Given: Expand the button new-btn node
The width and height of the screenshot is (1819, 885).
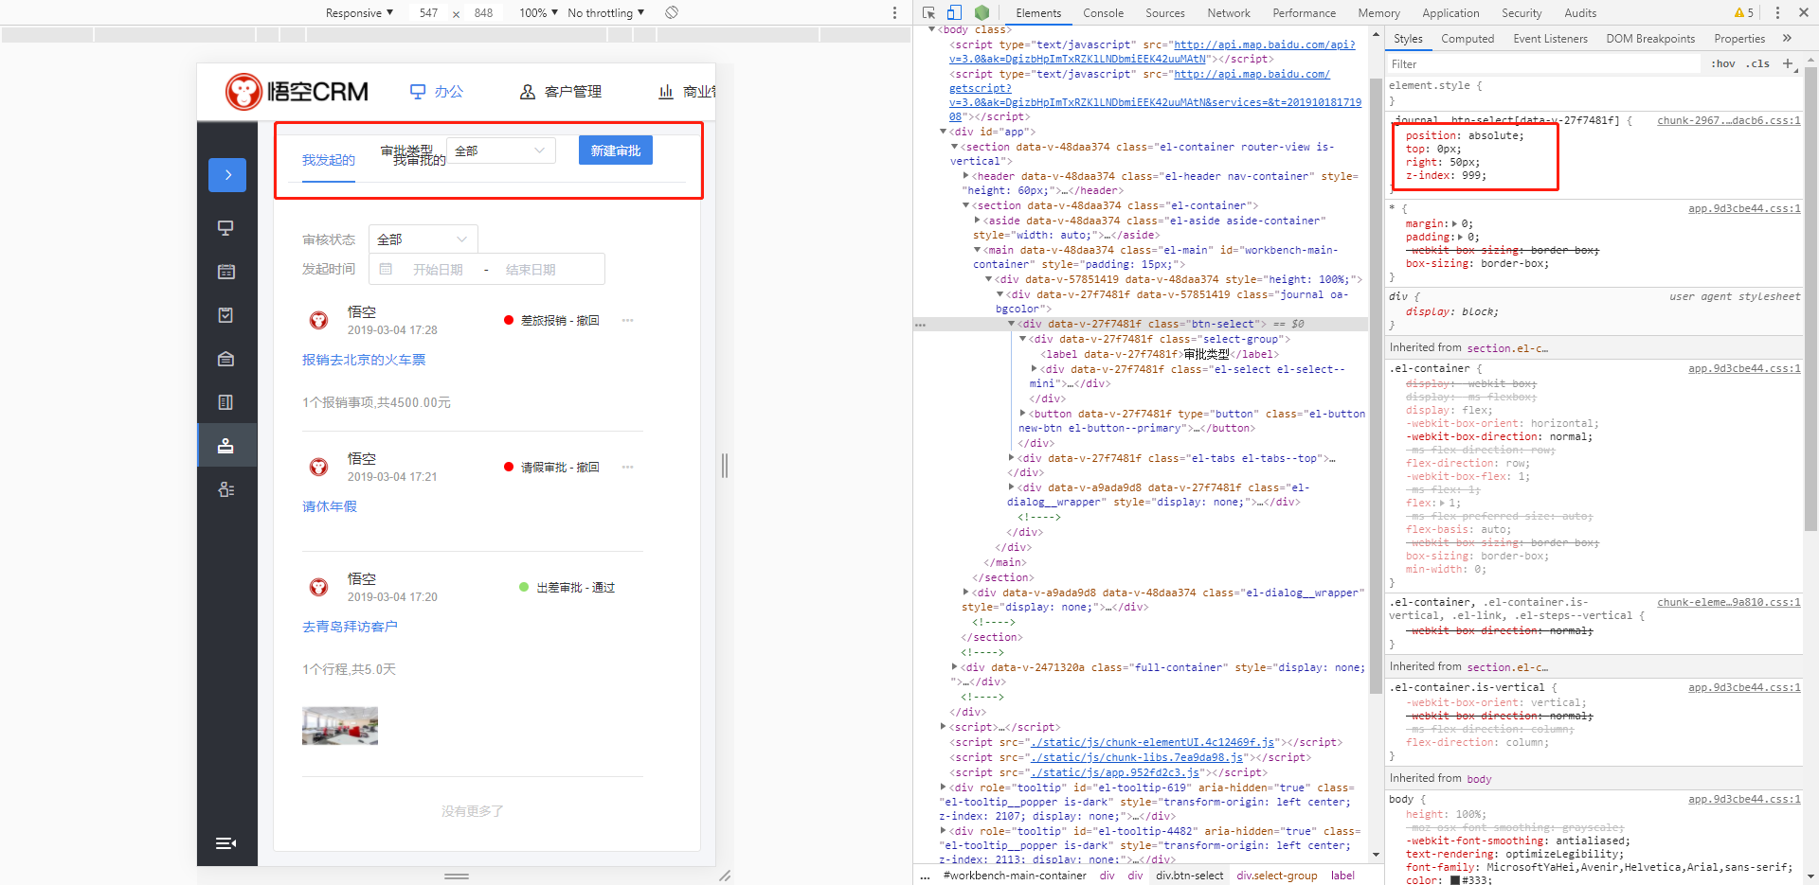Looking at the screenshot, I should click(1022, 414).
